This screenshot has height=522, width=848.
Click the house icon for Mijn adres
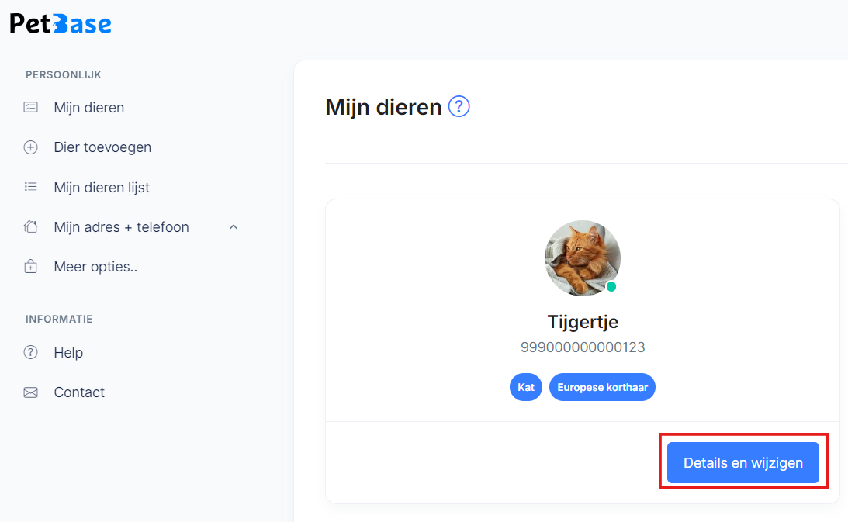point(31,226)
